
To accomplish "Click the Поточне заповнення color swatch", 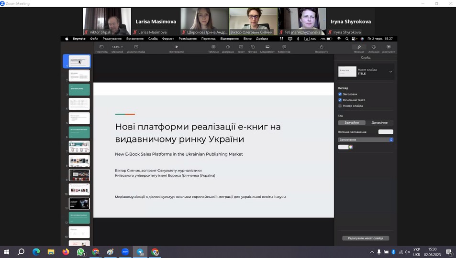I will 386,132.
